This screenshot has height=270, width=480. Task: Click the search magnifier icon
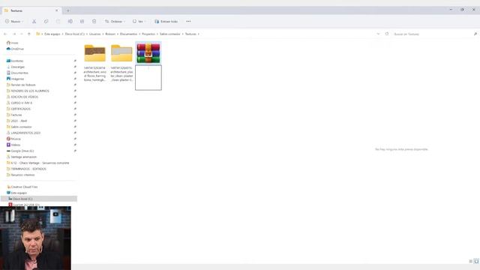click(475, 34)
